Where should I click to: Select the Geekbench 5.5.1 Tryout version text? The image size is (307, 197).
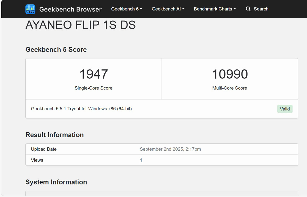pos(81,109)
